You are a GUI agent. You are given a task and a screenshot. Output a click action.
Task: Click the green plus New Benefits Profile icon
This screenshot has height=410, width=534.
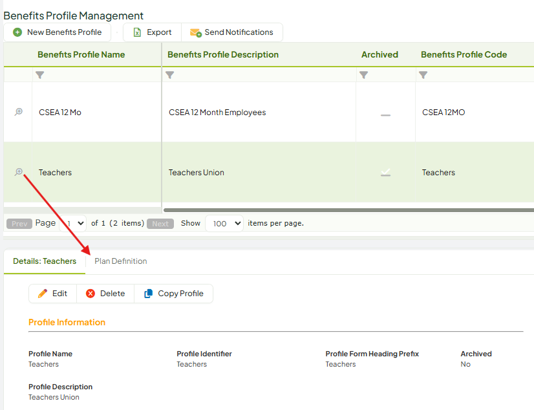(17, 32)
